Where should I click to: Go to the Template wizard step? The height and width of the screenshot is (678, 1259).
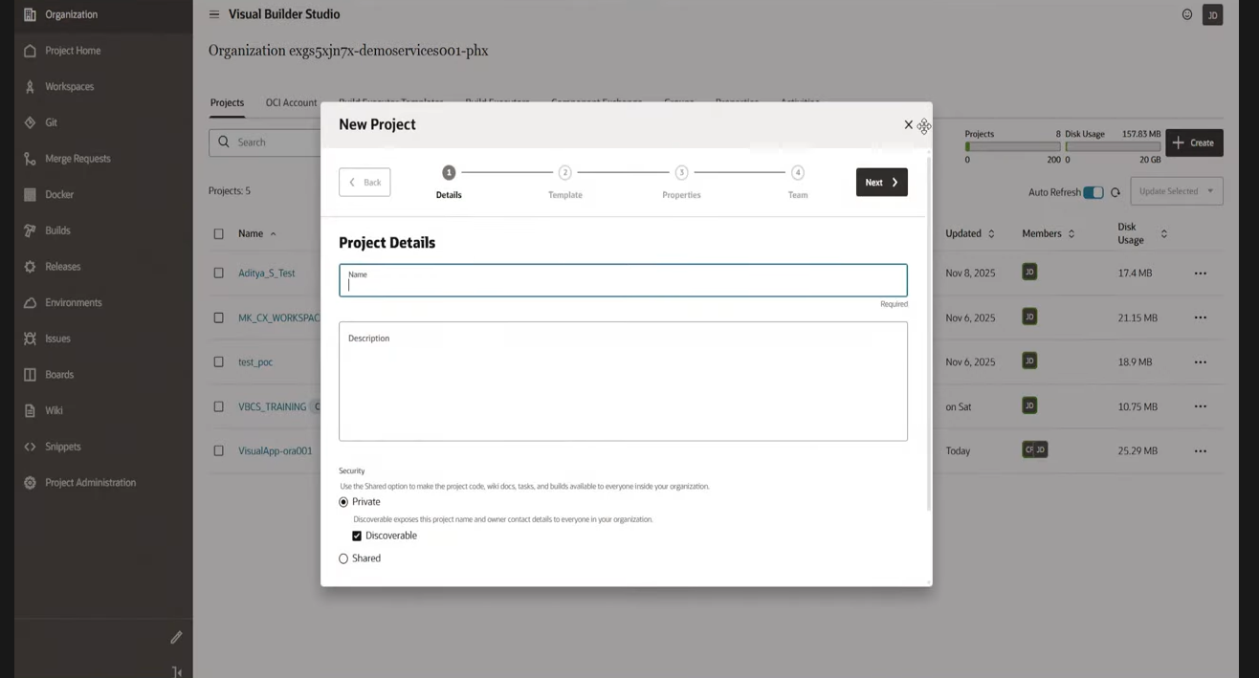(565, 182)
